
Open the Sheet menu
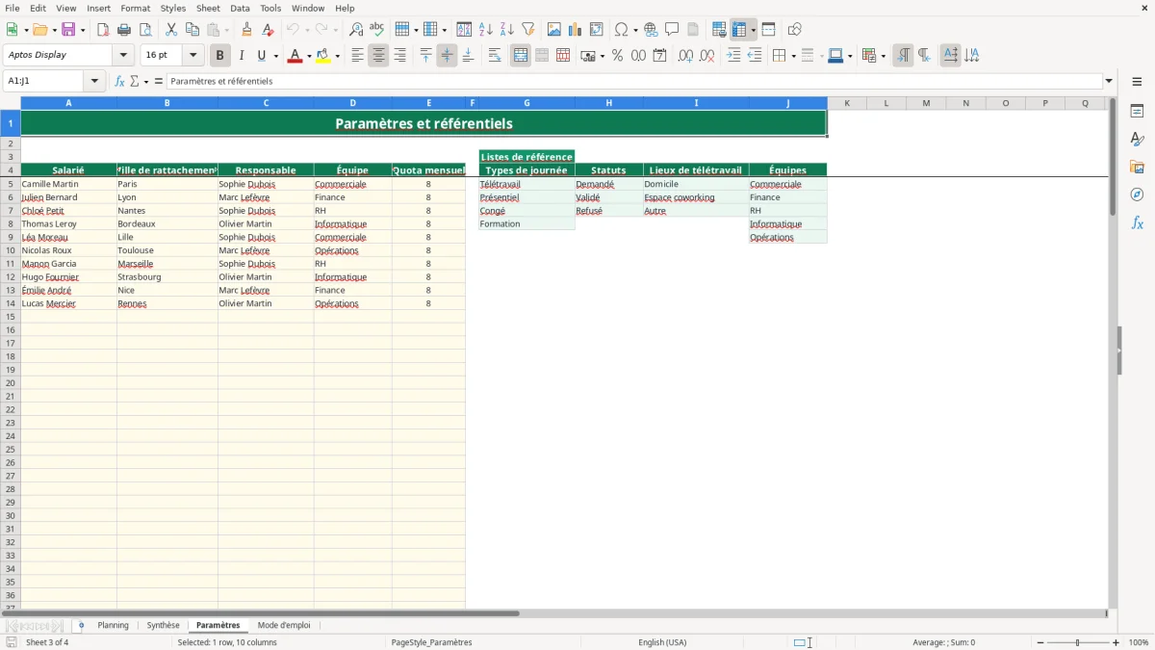pyautogui.click(x=208, y=8)
